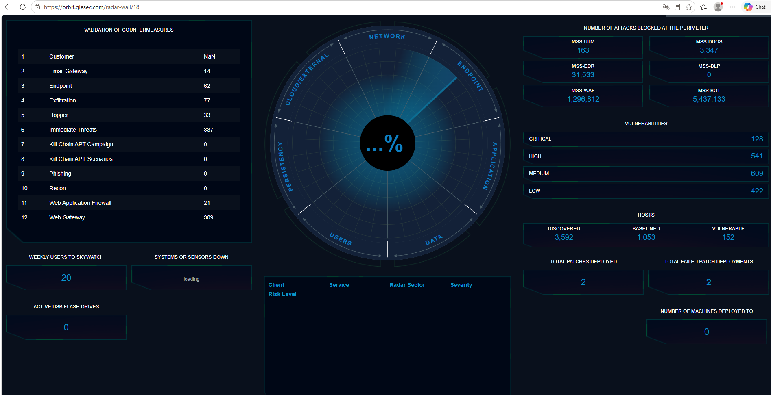The image size is (771, 395).
Task: Click the Radar Sector column header
Action: 407,285
